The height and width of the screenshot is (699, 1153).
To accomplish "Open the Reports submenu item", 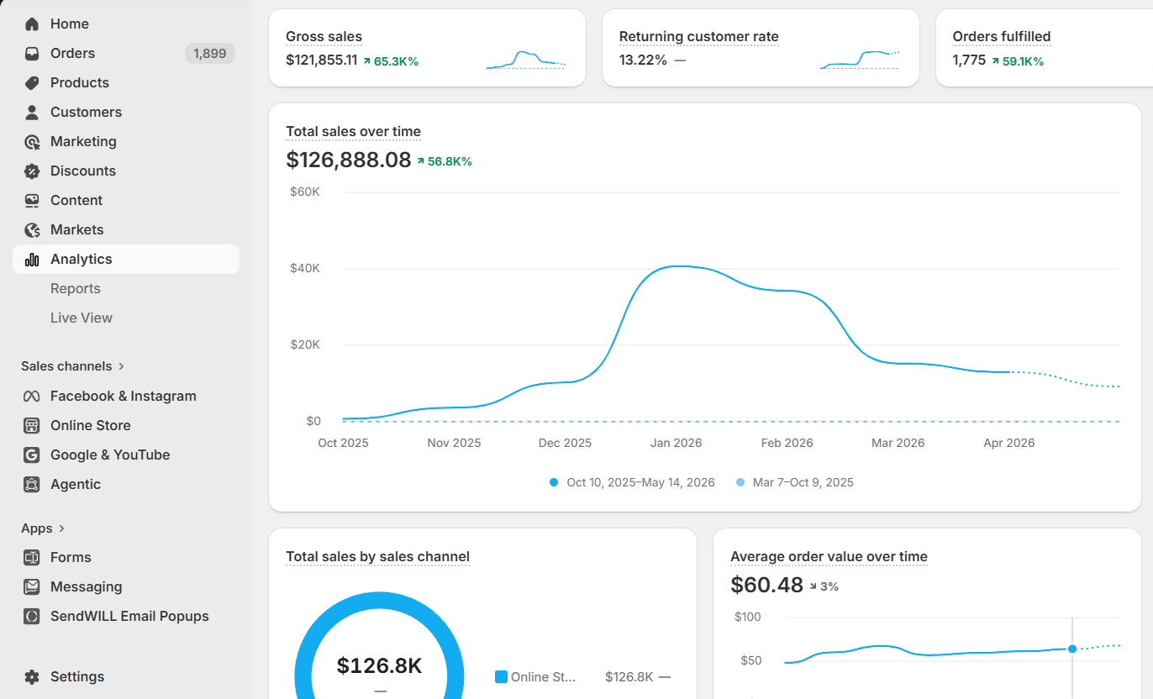I will (76, 288).
